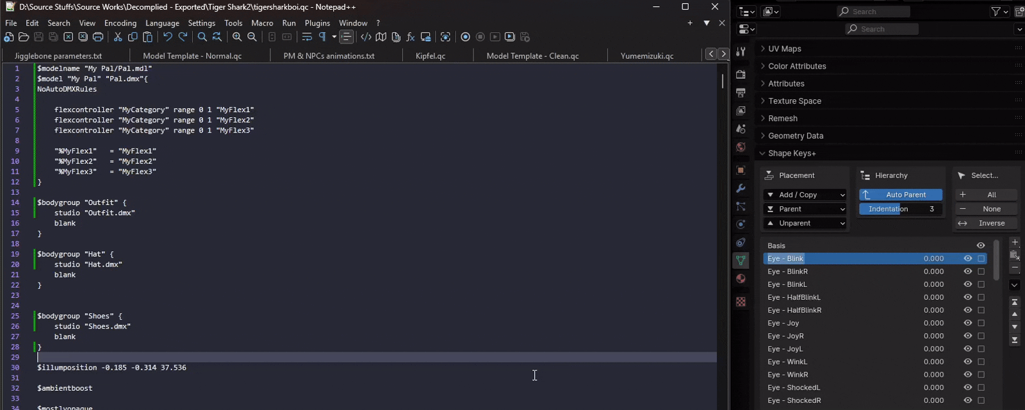Open Blender Output properties printer icon
1025x410 pixels.
coord(741,92)
